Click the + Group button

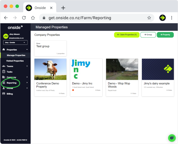coord(148,35)
